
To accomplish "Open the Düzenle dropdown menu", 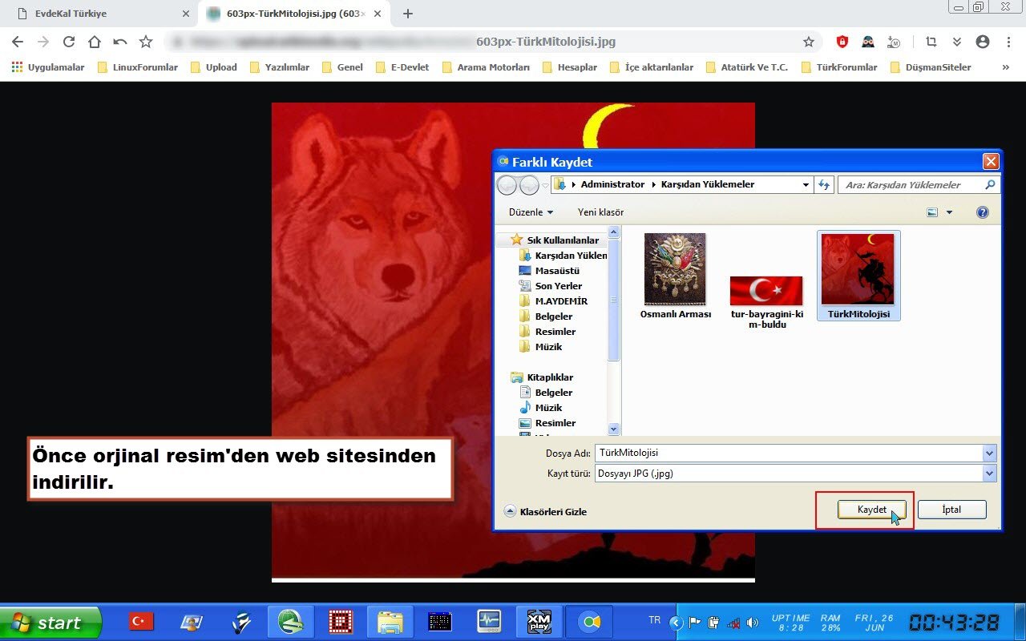I will point(531,212).
